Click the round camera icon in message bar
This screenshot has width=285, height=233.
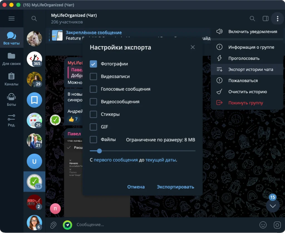(x=277, y=225)
